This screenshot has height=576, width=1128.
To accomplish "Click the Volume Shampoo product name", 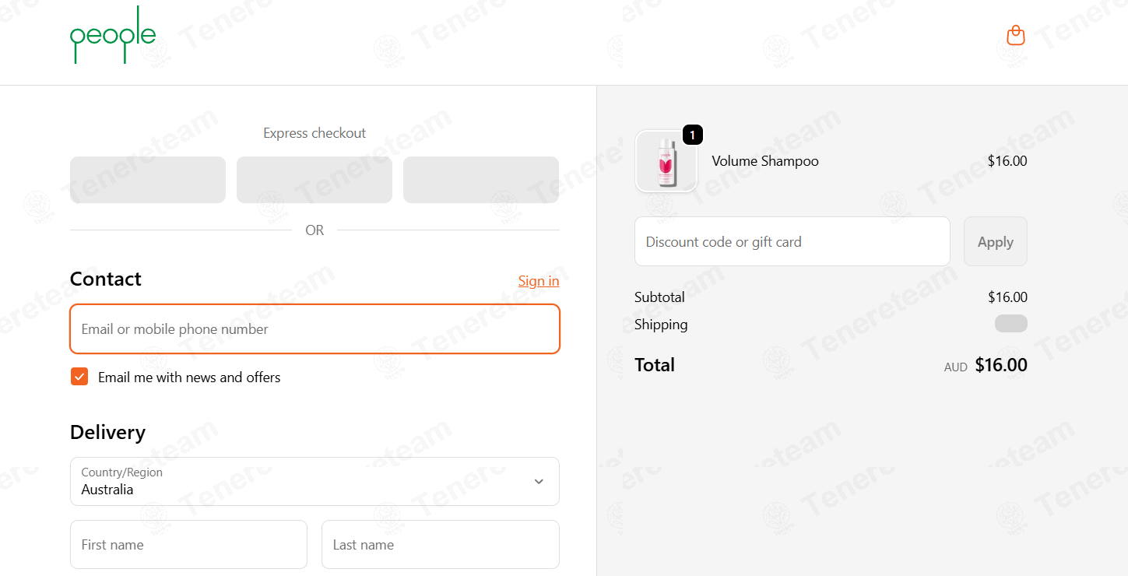I will [x=765, y=161].
